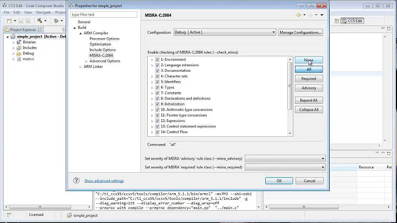Select Optimization tree item
The height and width of the screenshot is (223, 397).
[100, 44]
